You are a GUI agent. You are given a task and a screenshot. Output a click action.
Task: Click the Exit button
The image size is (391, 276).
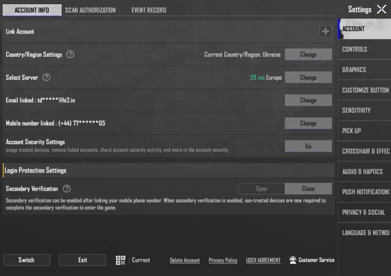[x=82, y=260]
